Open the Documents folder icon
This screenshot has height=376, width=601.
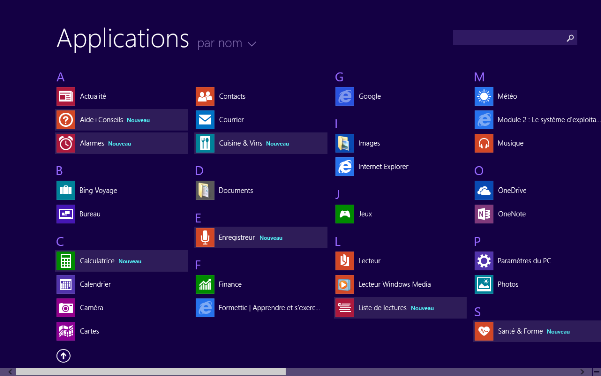pos(205,191)
